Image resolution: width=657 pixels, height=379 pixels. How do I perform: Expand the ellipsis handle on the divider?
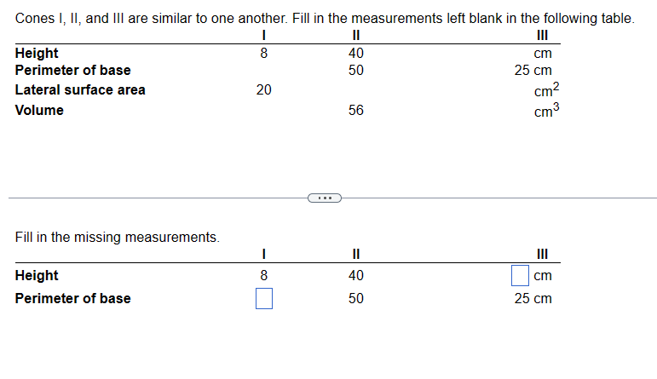(325, 198)
